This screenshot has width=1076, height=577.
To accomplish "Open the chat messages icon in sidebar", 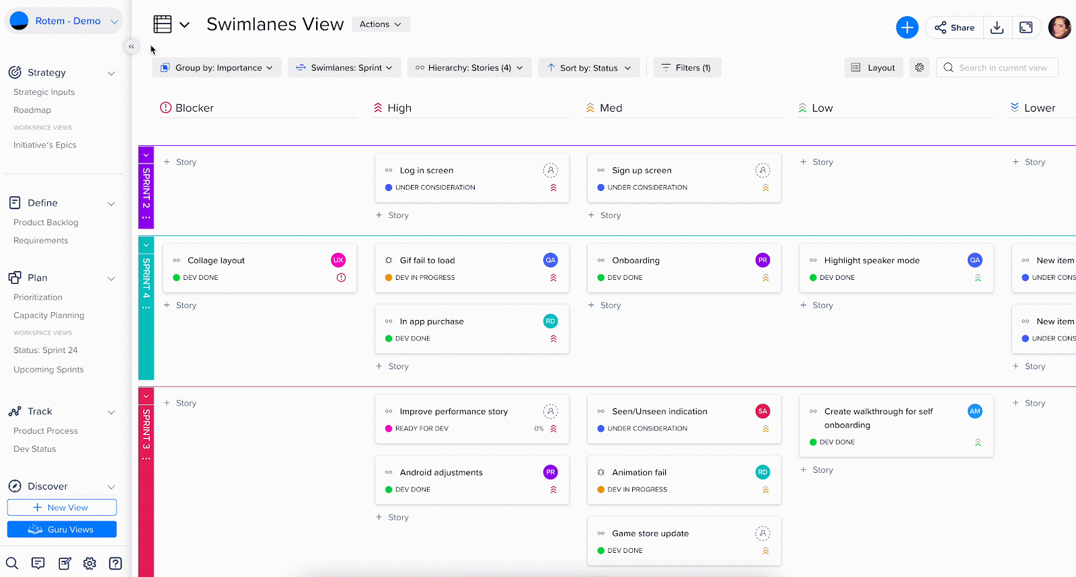I will pos(38,564).
